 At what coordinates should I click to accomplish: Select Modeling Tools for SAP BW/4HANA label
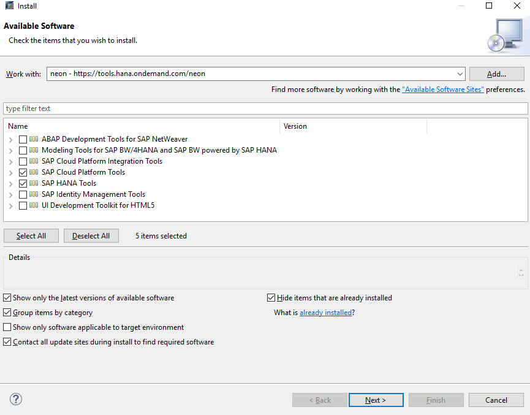pyautogui.click(x=159, y=150)
